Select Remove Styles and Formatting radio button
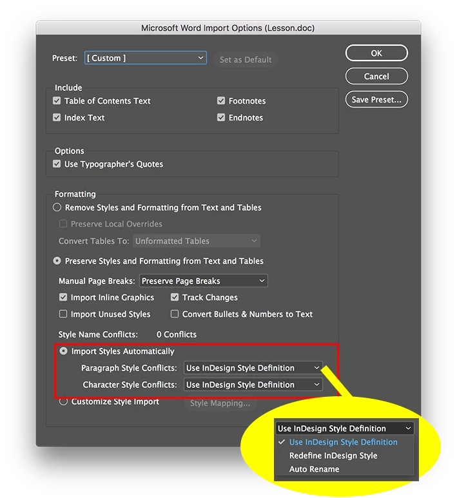Viewport: 457px width, 498px height. tap(57, 207)
